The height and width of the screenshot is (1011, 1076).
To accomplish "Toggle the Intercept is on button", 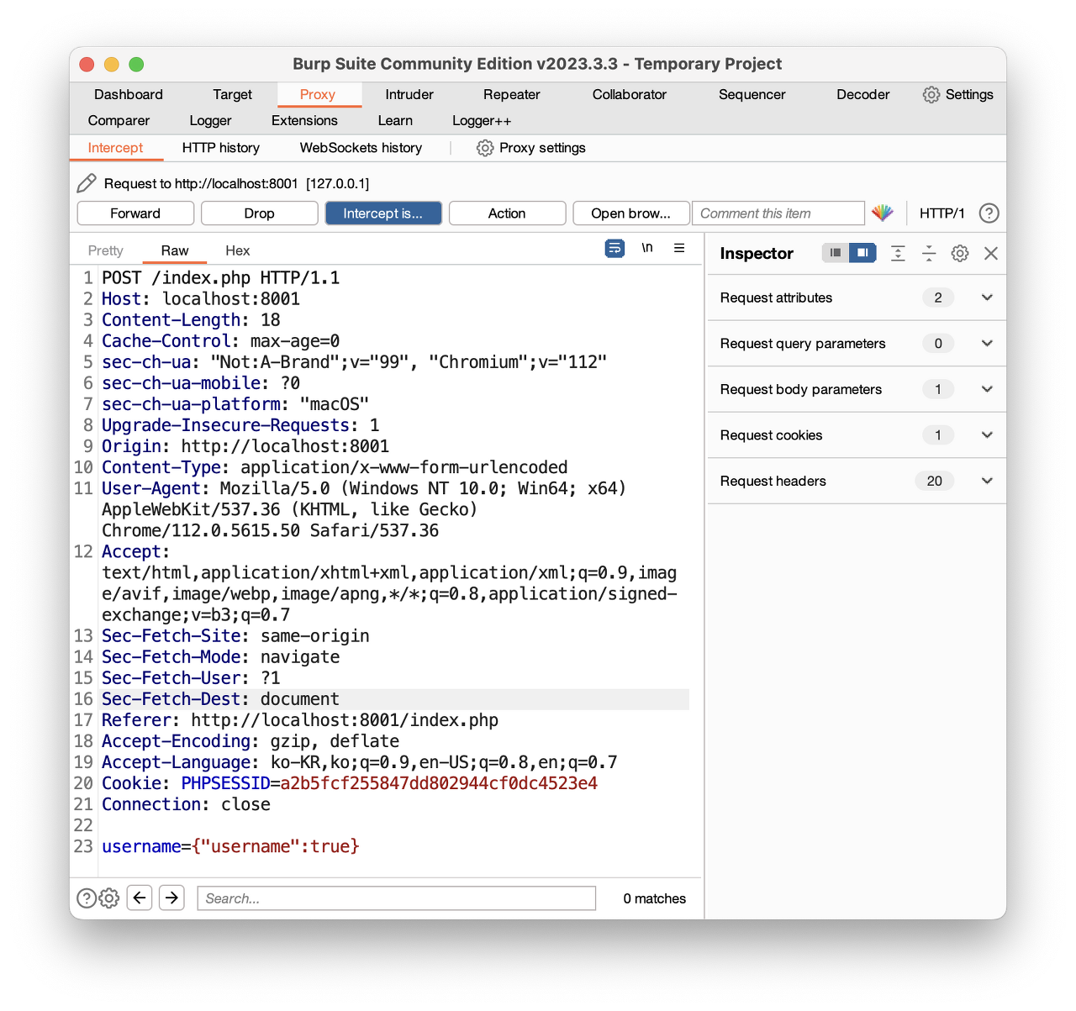I will click(x=383, y=213).
